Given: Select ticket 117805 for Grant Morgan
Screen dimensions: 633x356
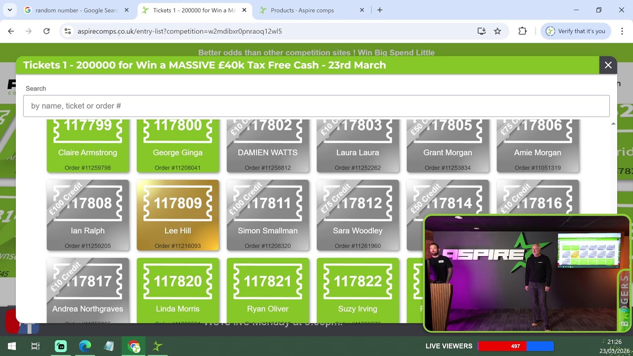Looking at the screenshot, I should 448,146.
